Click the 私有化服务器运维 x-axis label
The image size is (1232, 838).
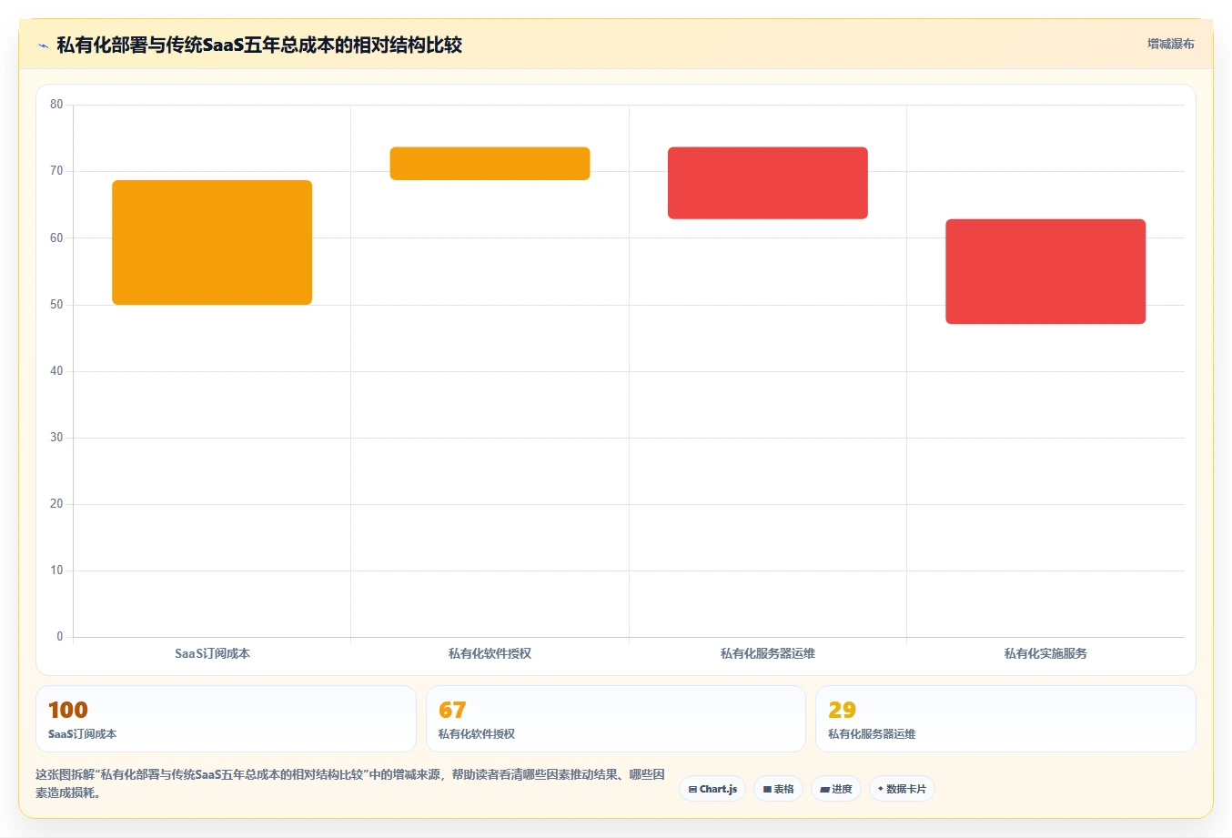click(768, 653)
